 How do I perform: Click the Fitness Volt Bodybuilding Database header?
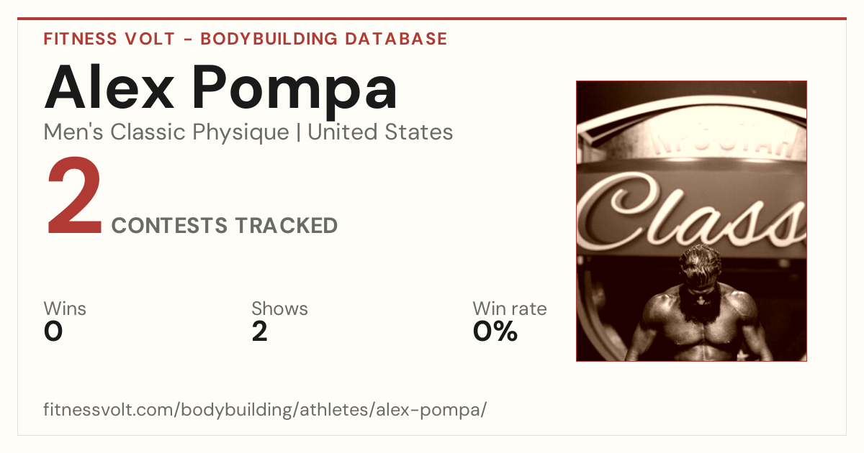point(246,39)
